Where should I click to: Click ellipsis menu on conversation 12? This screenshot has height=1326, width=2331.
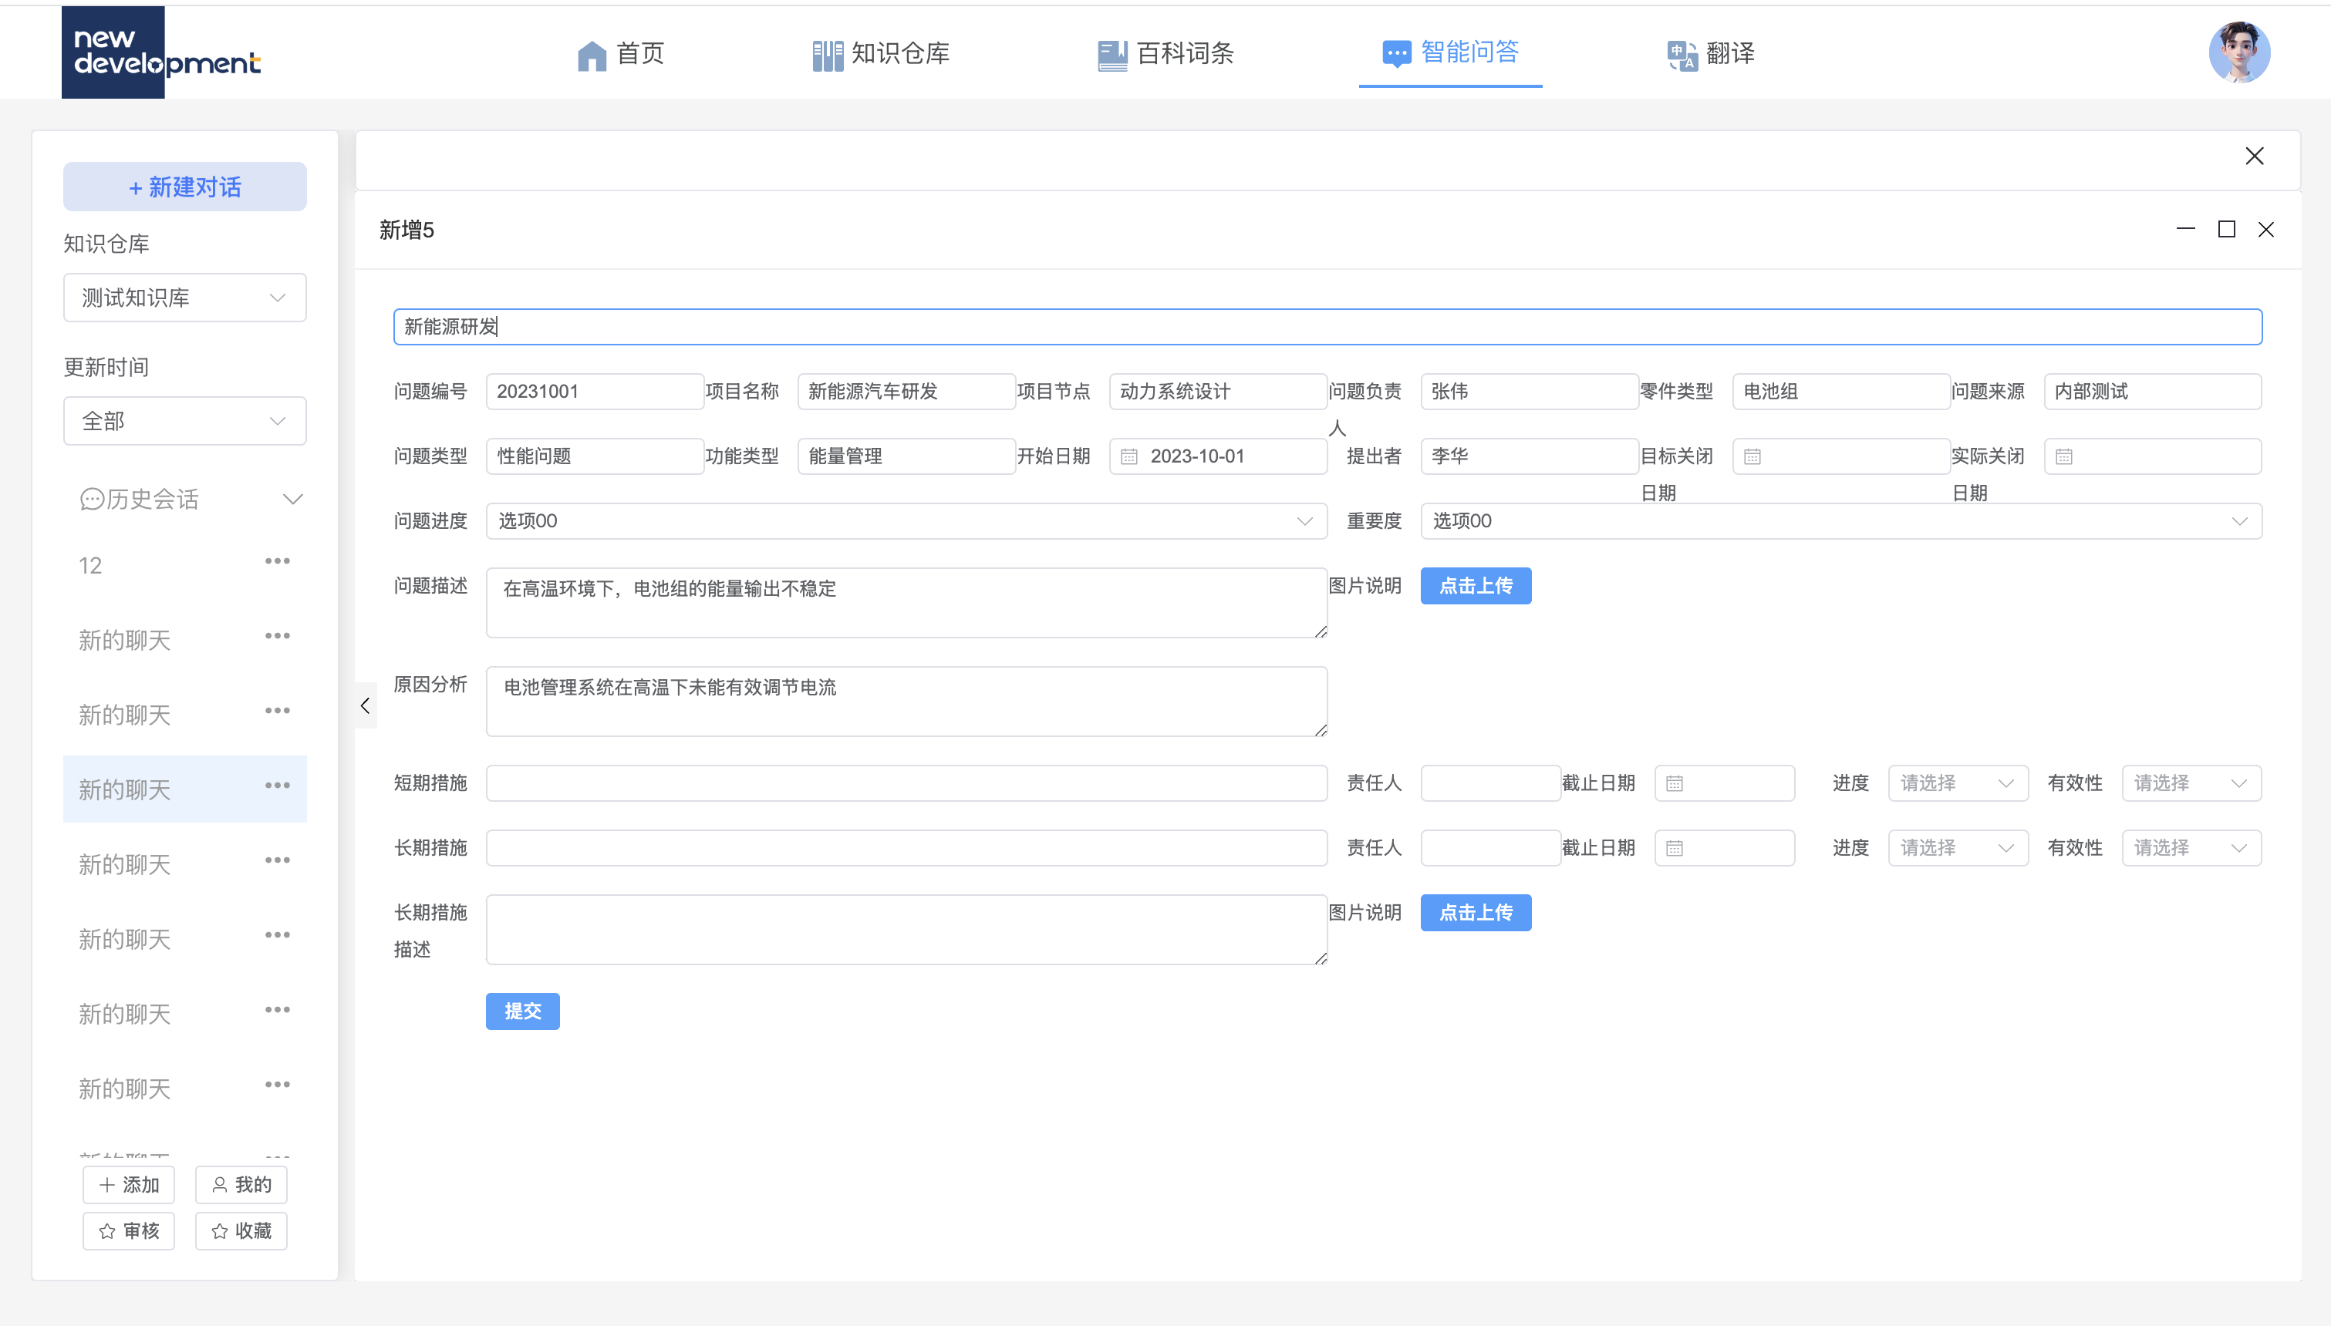point(277,561)
